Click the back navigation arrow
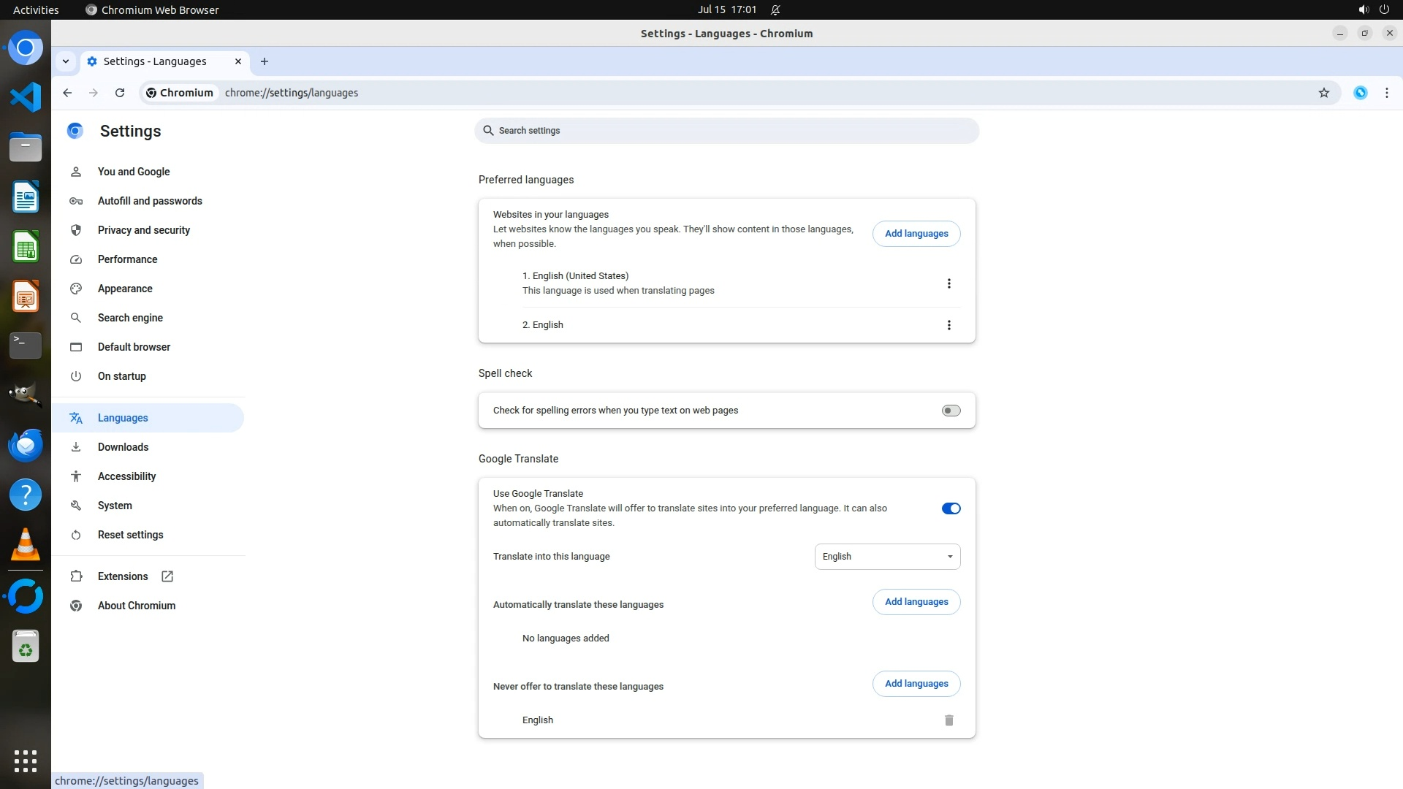This screenshot has width=1403, height=789. point(67,93)
